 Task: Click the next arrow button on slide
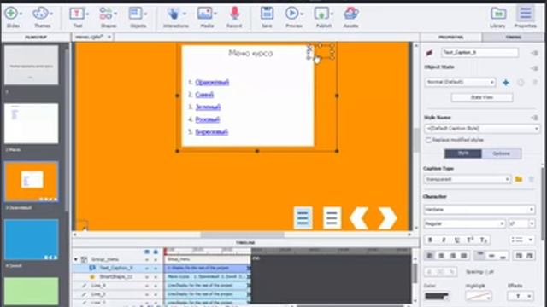[x=387, y=218]
